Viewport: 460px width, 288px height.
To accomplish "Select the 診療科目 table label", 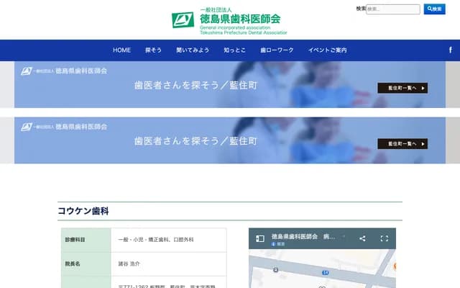I will [75, 240].
